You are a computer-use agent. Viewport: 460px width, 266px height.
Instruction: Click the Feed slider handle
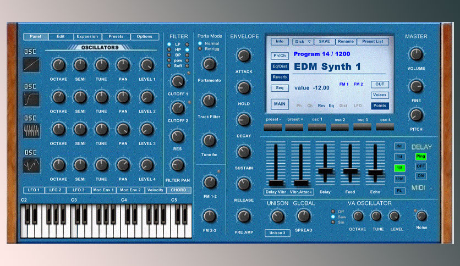pyautogui.click(x=351, y=171)
